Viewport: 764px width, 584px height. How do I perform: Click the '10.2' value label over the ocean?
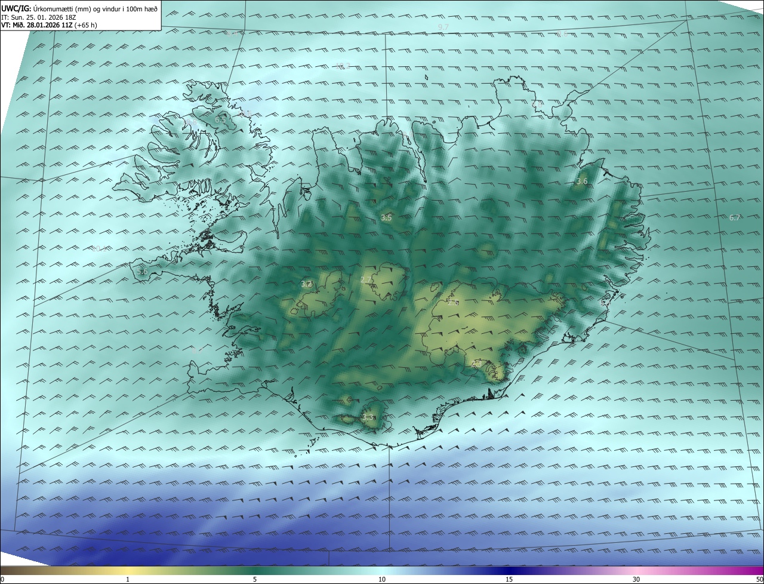(x=343, y=66)
